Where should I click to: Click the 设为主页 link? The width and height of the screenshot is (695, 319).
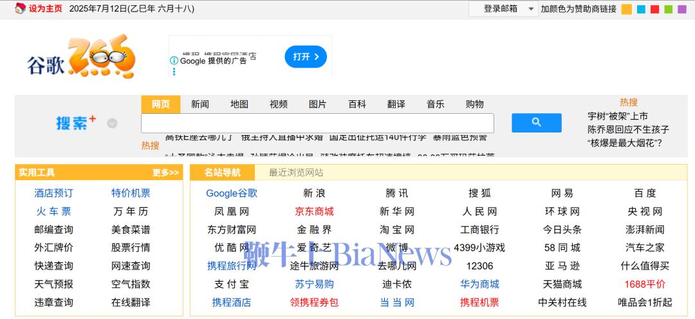coord(45,8)
